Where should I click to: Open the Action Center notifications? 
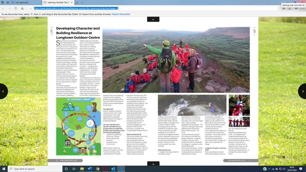(x=301, y=169)
